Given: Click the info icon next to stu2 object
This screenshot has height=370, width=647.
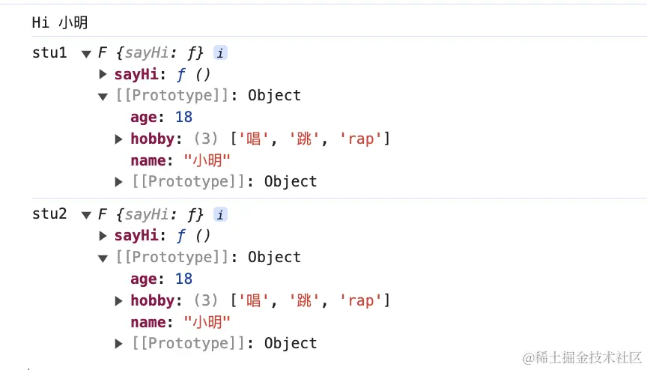Looking at the screenshot, I should 220,214.
